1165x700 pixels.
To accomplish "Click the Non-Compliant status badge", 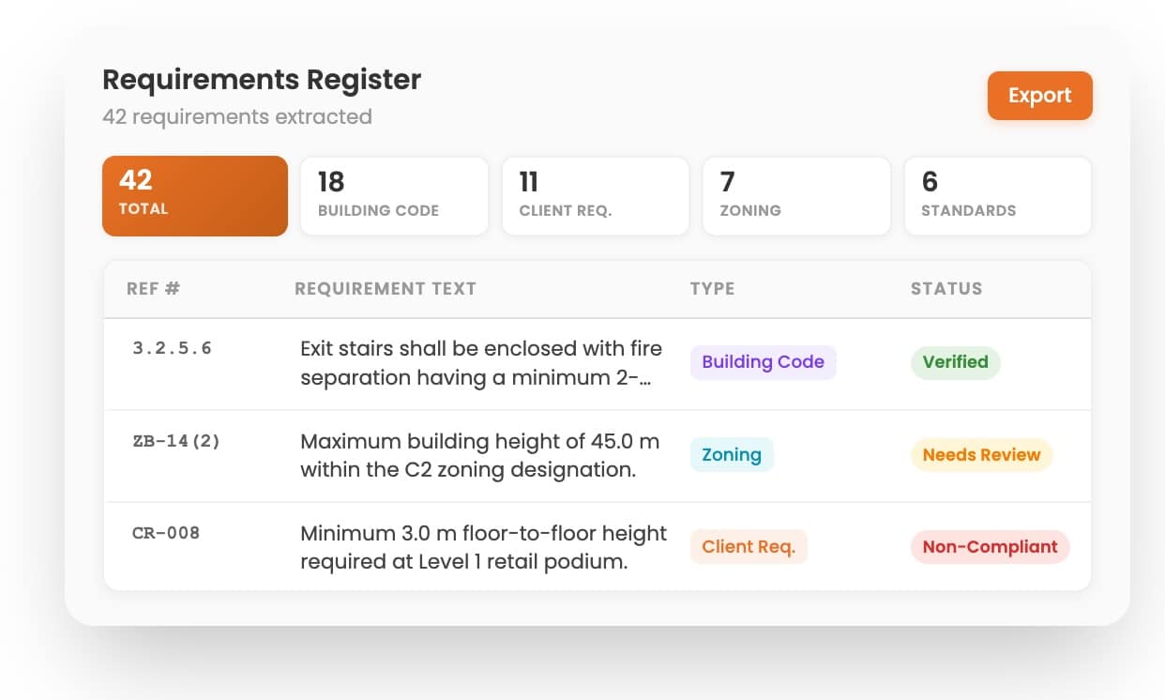I will 991,547.
